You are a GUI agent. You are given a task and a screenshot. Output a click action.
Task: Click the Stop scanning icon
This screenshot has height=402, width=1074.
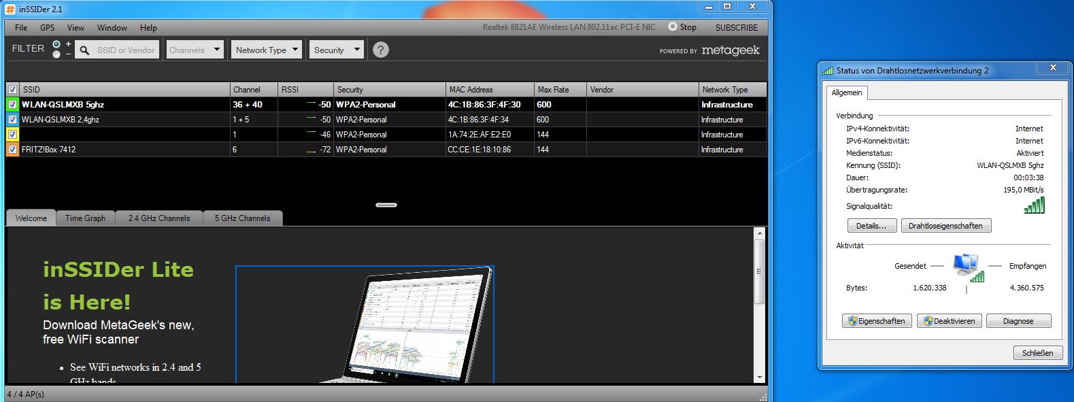[x=673, y=27]
